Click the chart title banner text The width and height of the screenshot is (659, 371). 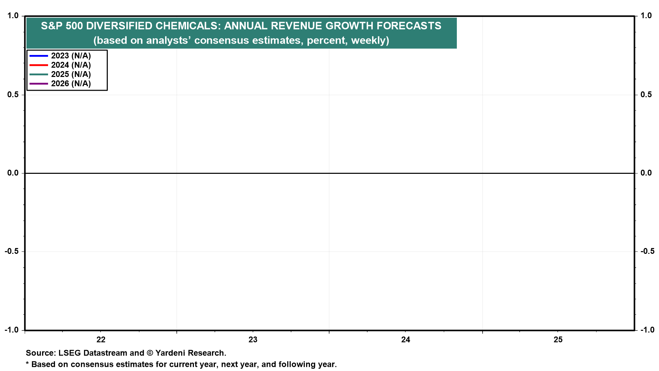coord(241,26)
